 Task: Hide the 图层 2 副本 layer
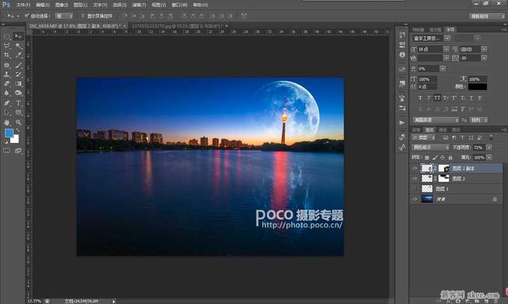coord(415,169)
